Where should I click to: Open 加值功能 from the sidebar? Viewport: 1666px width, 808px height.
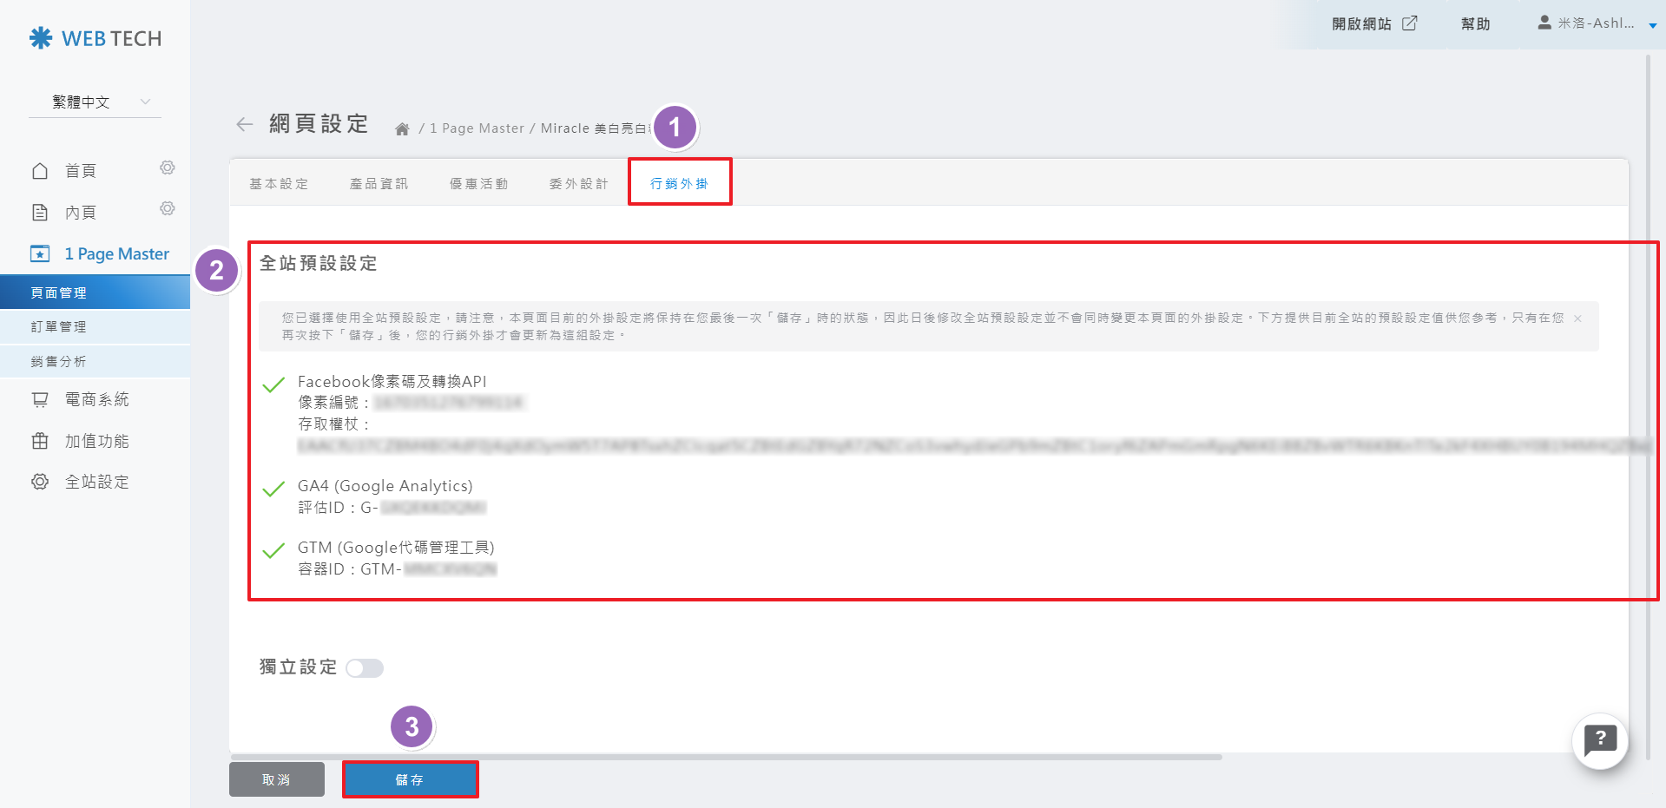96,441
